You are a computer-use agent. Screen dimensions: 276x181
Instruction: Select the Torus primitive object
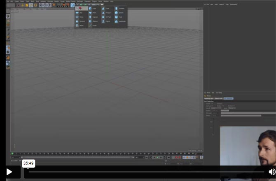(79, 17)
